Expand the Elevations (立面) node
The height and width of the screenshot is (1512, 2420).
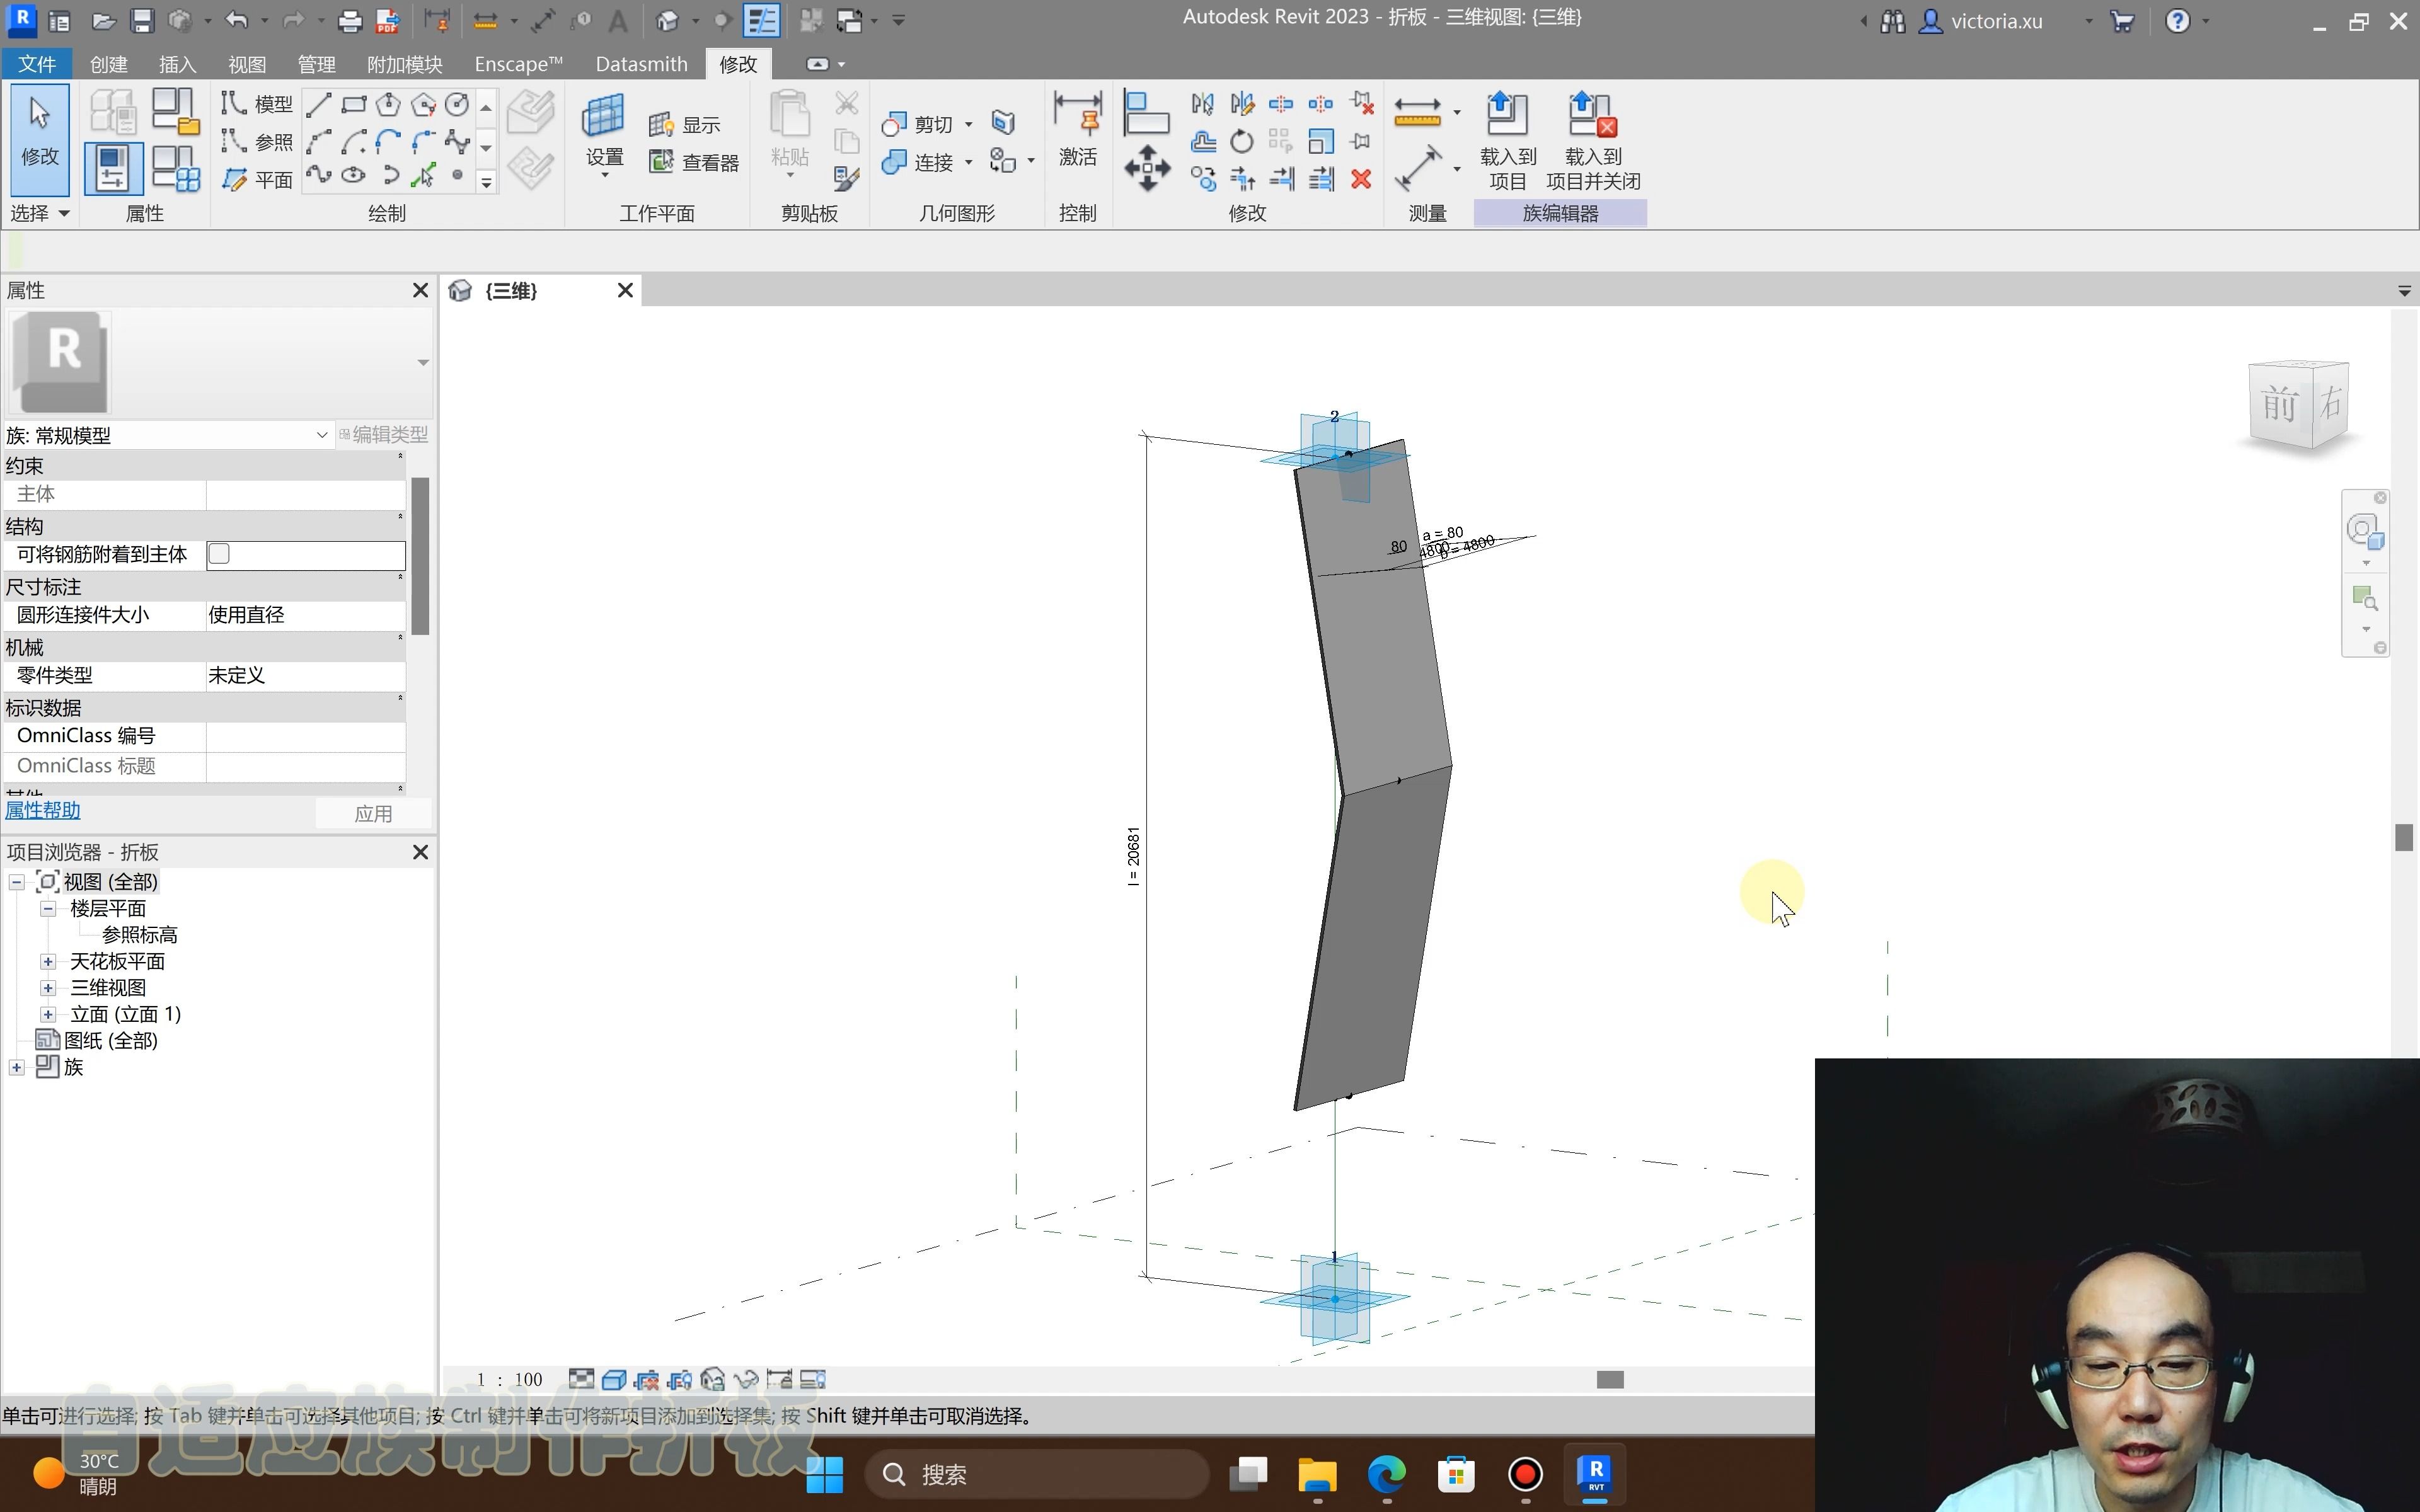coord(48,1014)
